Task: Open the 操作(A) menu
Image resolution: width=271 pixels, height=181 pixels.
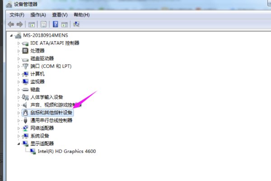Action: (38, 15)
